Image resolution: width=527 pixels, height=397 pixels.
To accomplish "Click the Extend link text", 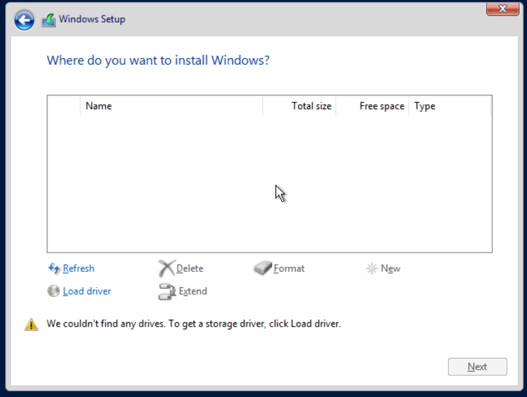I will pos(192,291).
